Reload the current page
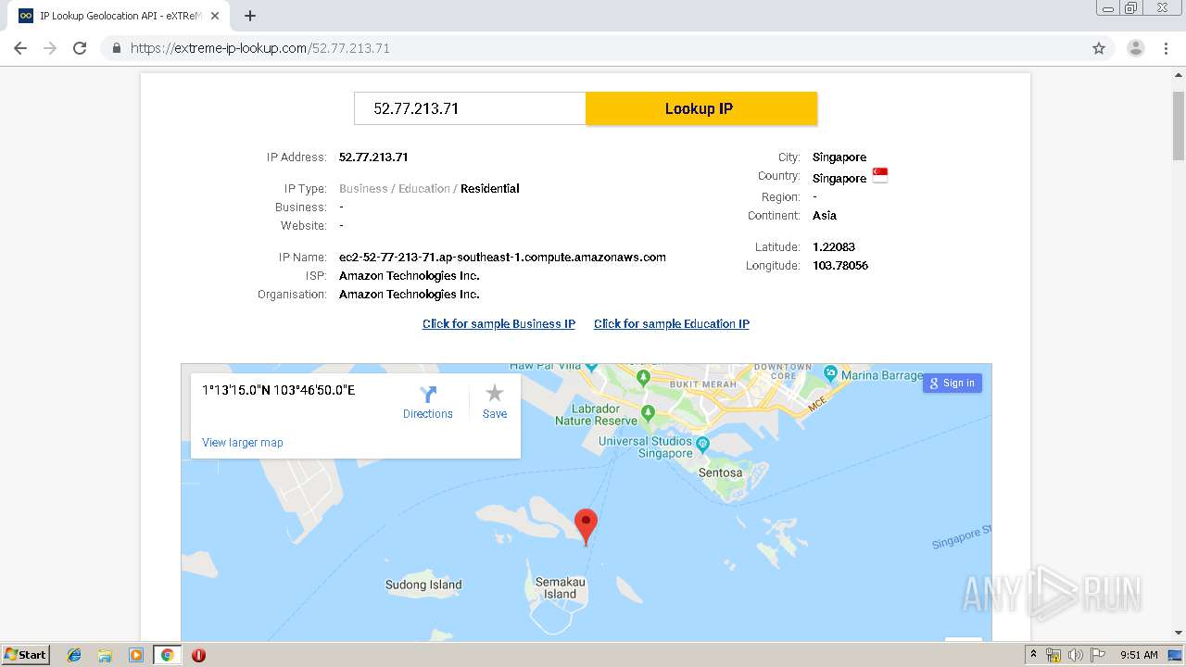Screen dimensions: 1186x667 point(80,48)
